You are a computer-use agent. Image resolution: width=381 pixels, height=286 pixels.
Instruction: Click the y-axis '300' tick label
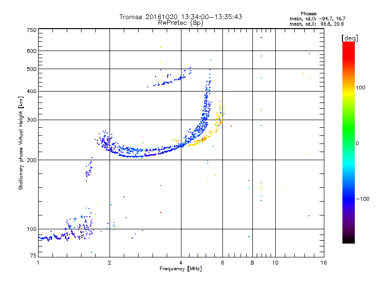[x=31, y=120]
